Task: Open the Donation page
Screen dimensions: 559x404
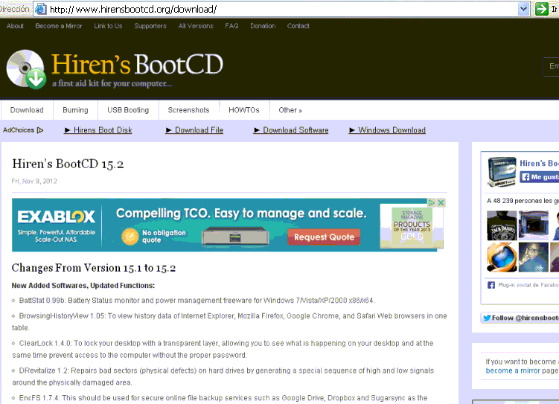Action: pyautogui.click(x=263, y=26)
